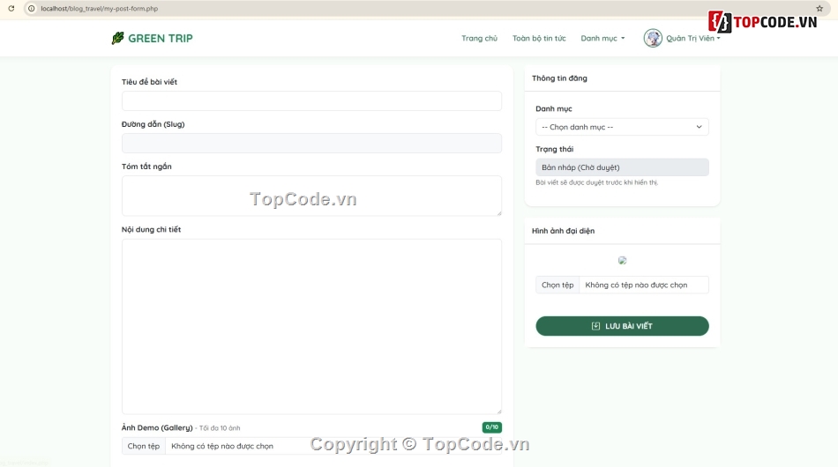Focus the Tiêu đề bài viết field

(311, 100)
